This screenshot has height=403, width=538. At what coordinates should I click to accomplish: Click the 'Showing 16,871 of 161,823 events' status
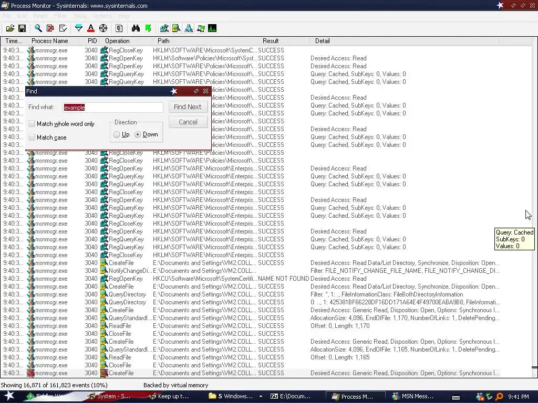click(x=54, y=385)
